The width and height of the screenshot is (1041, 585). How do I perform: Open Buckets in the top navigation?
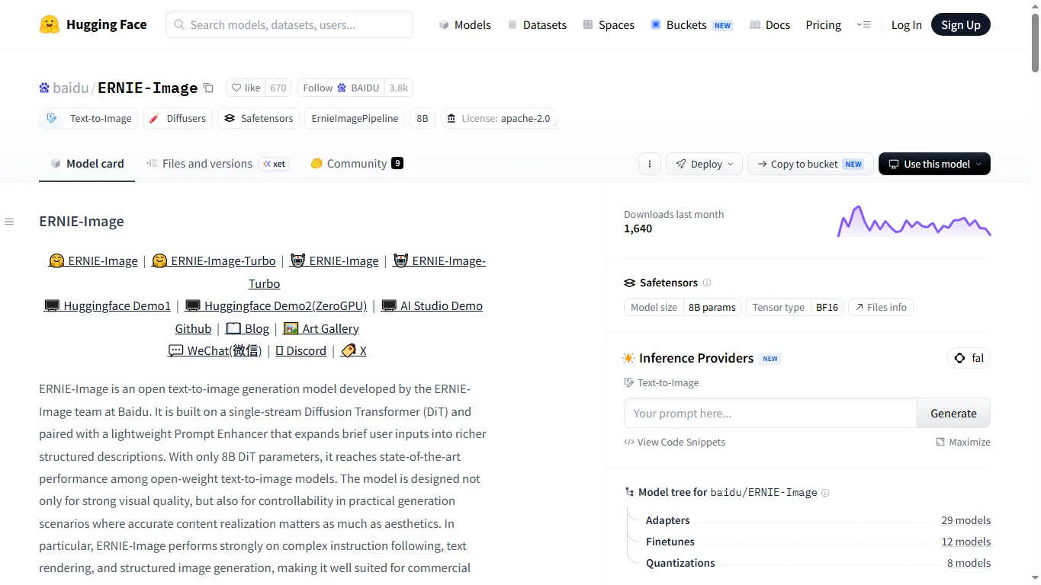coord(691,24)
